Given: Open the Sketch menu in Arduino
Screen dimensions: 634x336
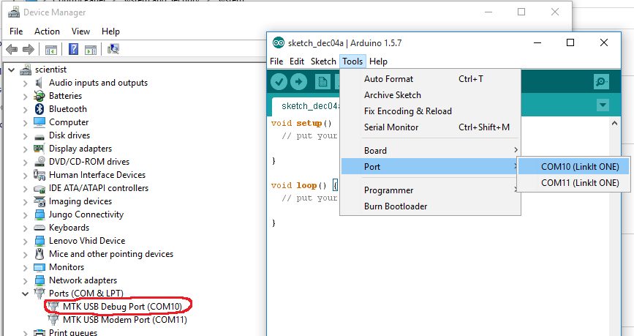Looking at the screenshot, I should click(323, 61).
